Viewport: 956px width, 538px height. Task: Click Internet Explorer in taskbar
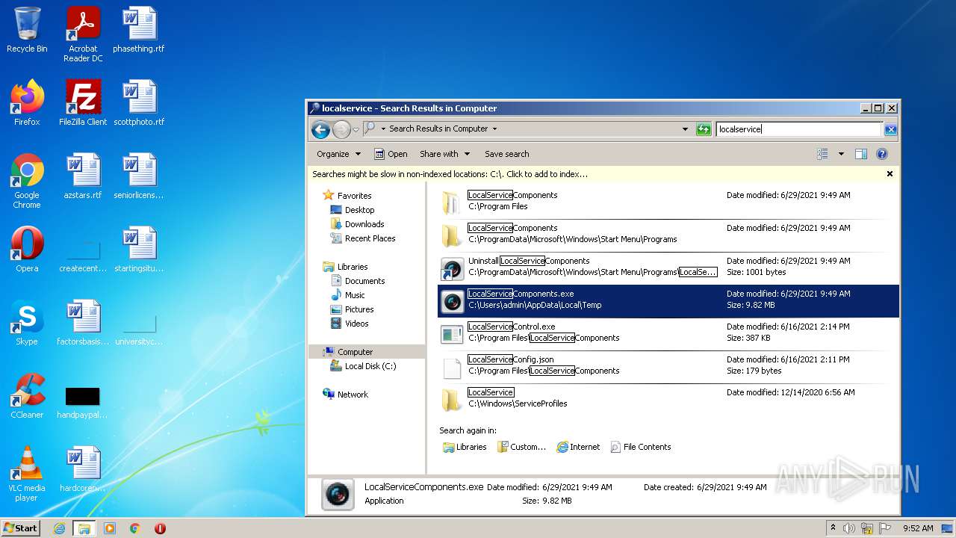pos(59,528)
